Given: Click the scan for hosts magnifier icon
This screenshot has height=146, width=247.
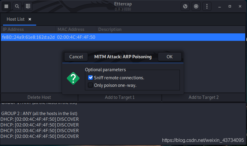Looking at the screenshot, I should (x=17, y=6).
